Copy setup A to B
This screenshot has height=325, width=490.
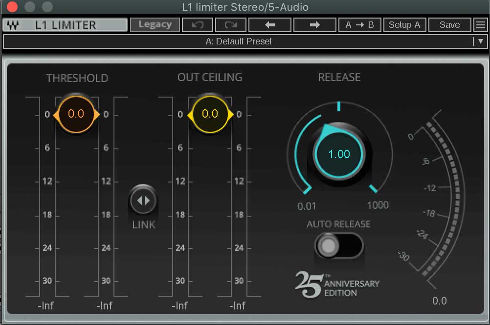coord(360,24)
